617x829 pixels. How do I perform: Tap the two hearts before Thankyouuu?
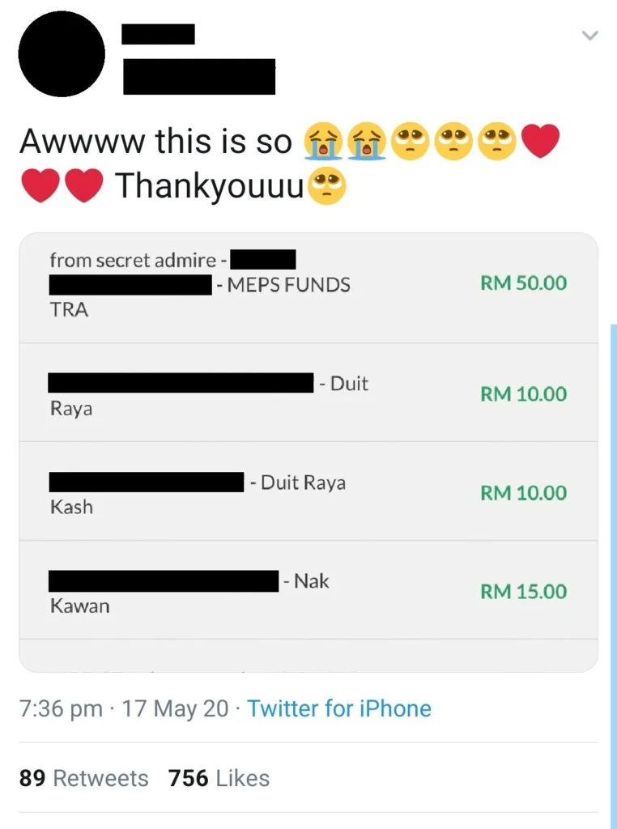click(62, 185)
